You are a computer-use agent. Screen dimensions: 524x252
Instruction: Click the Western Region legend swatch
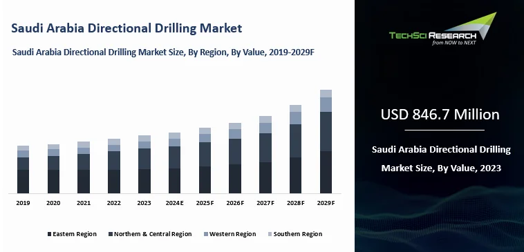(206, 234)
